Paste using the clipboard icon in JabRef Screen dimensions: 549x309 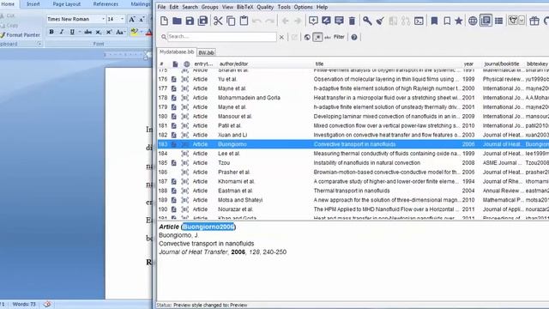[244, 21]
